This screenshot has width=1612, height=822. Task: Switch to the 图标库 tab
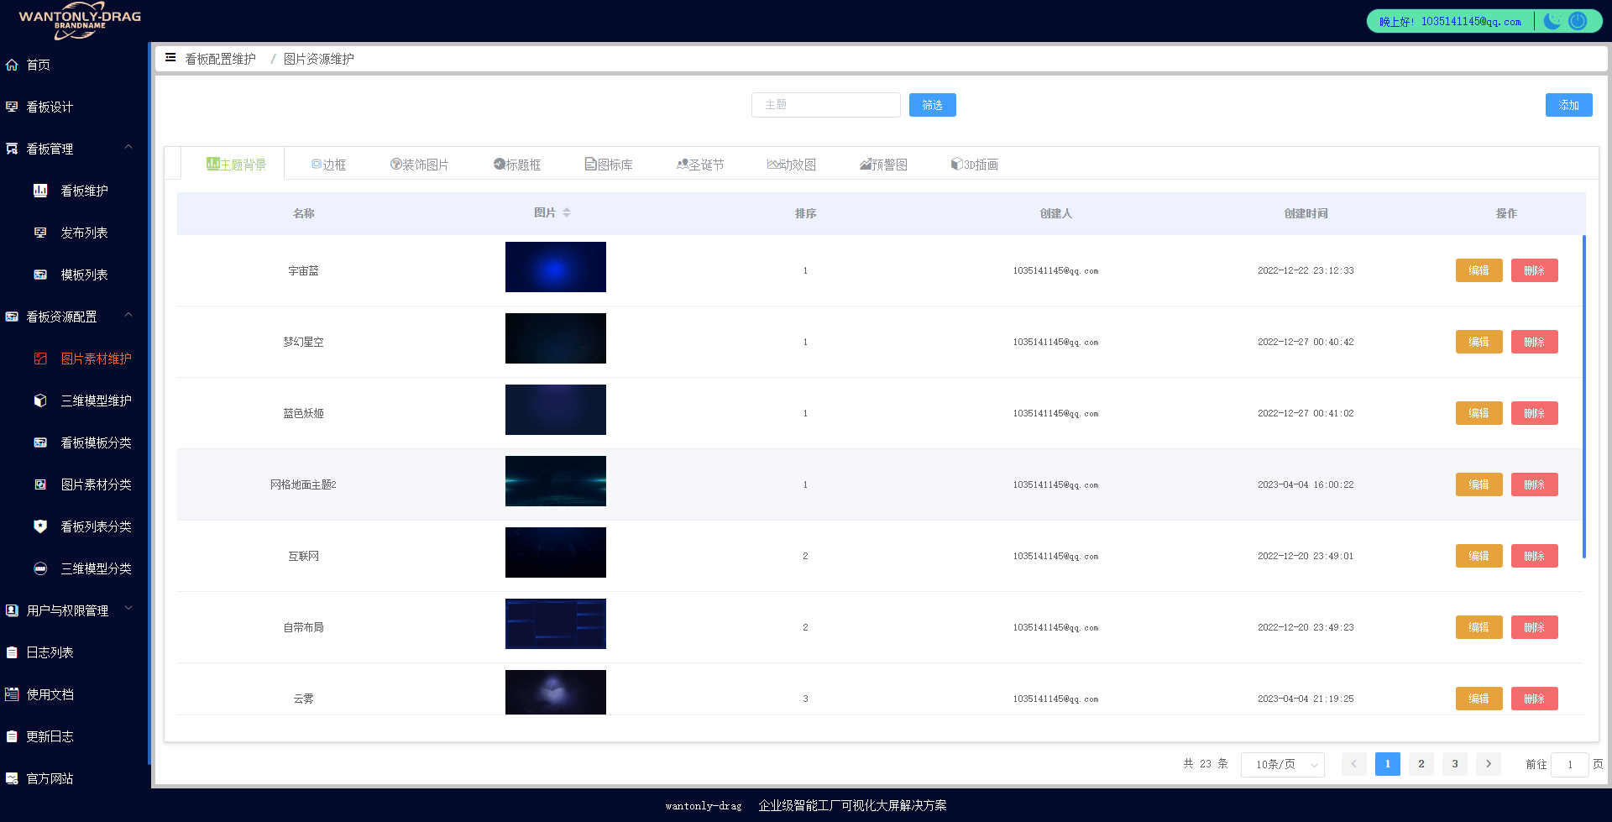click(609, 165)
